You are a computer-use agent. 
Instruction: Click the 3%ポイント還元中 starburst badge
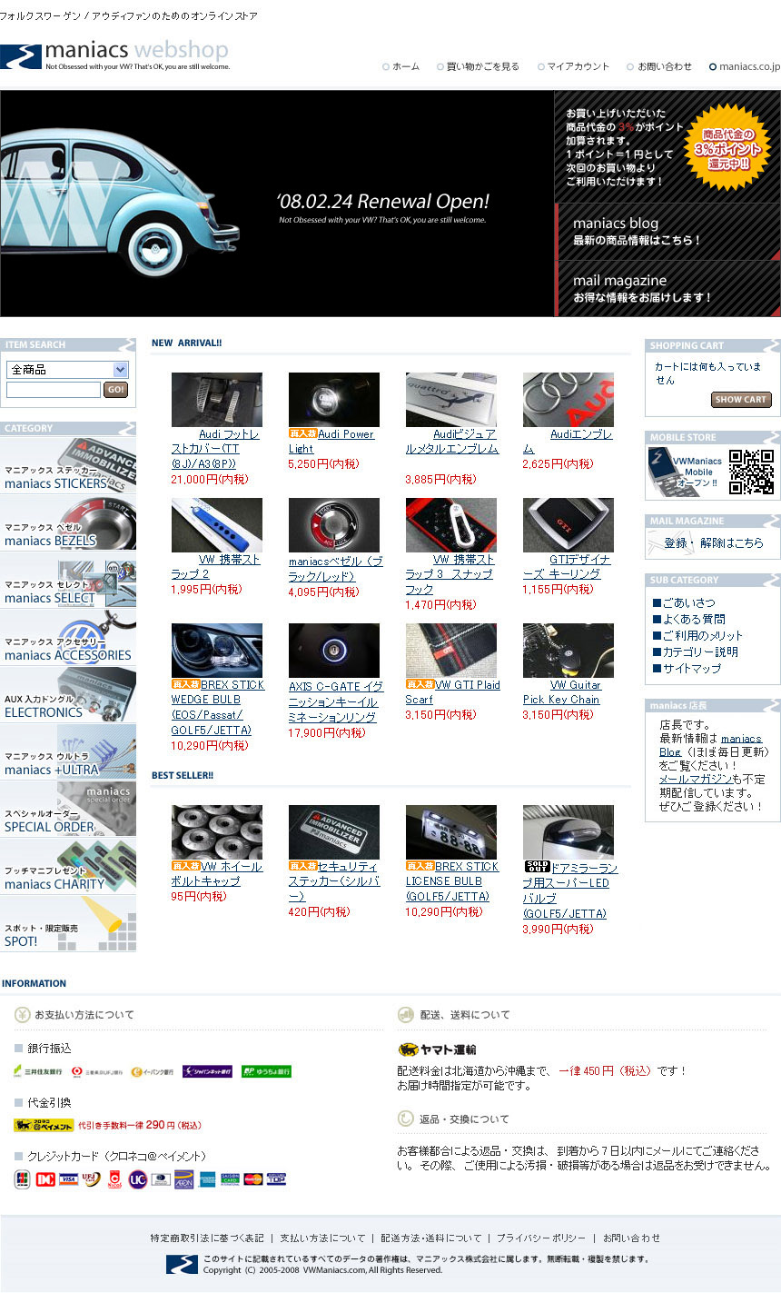coord(727,147)
